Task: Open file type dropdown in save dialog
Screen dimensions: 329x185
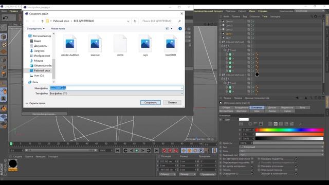Action: click(x=116, y=94)
